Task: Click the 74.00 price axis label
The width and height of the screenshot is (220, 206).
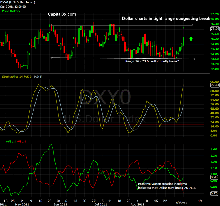Action: (215, 54)
